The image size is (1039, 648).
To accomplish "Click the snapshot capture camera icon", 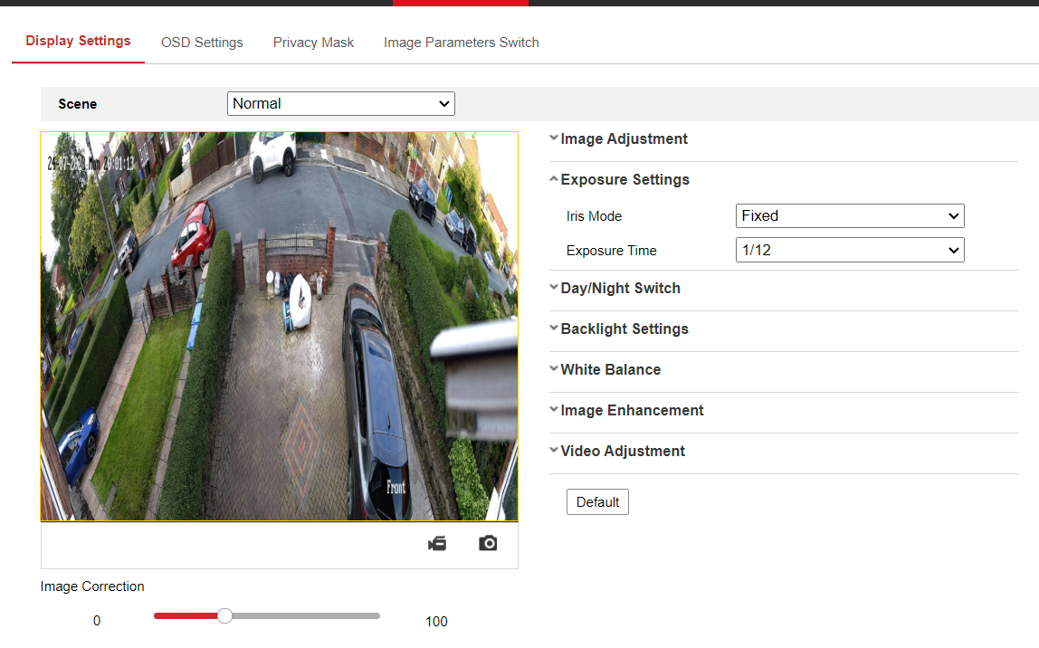I will click(488, 543).
